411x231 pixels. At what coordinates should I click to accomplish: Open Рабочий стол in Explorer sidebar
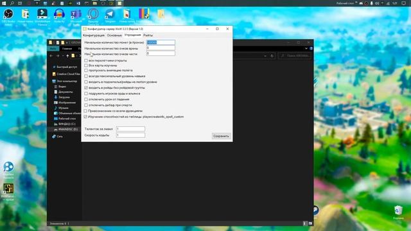coord(65,119)
